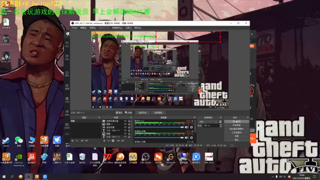Remove selected scene with minus icon
The width and height of the screenshot is (320, 180).
click(77, 141)
